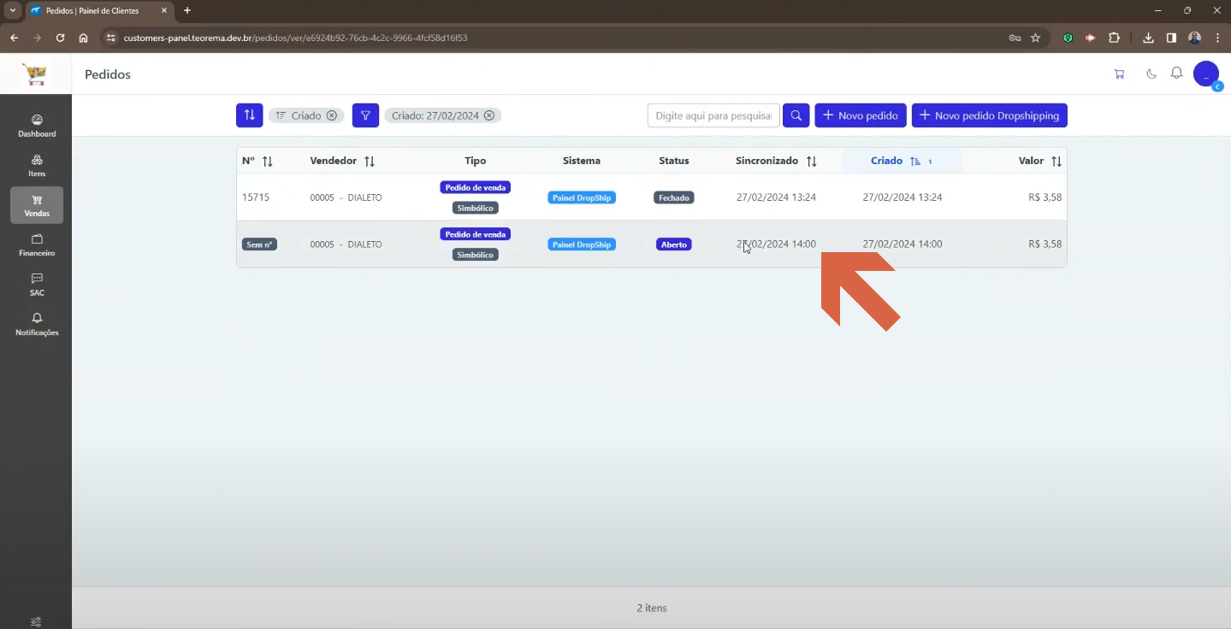Open the notifications bell in the header
This screenshot has width=1231, height=629.
(1176, 73)
